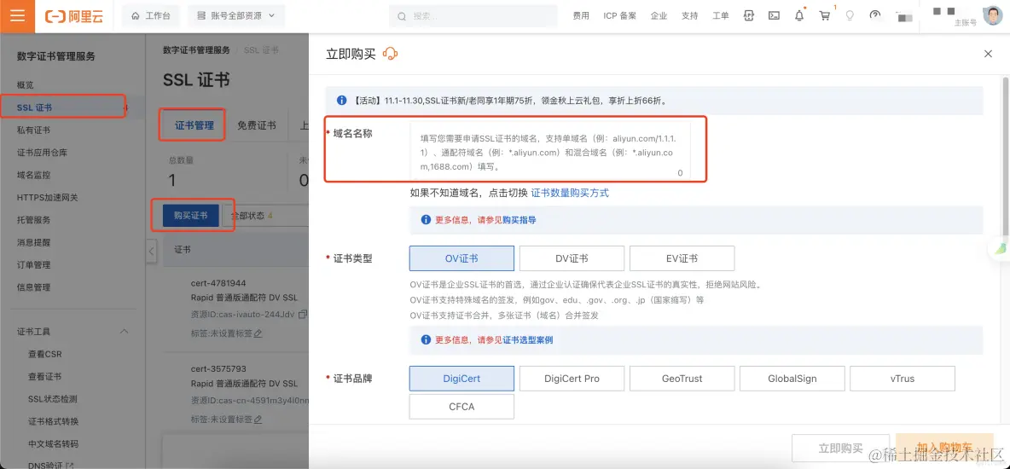View the shopping cart icon
Image resolution: width=1010 pixels, height=469 pixels.
point(825,15)
